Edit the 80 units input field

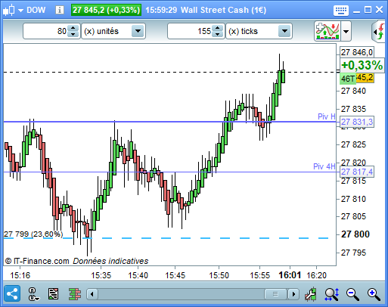click(45, 31)
